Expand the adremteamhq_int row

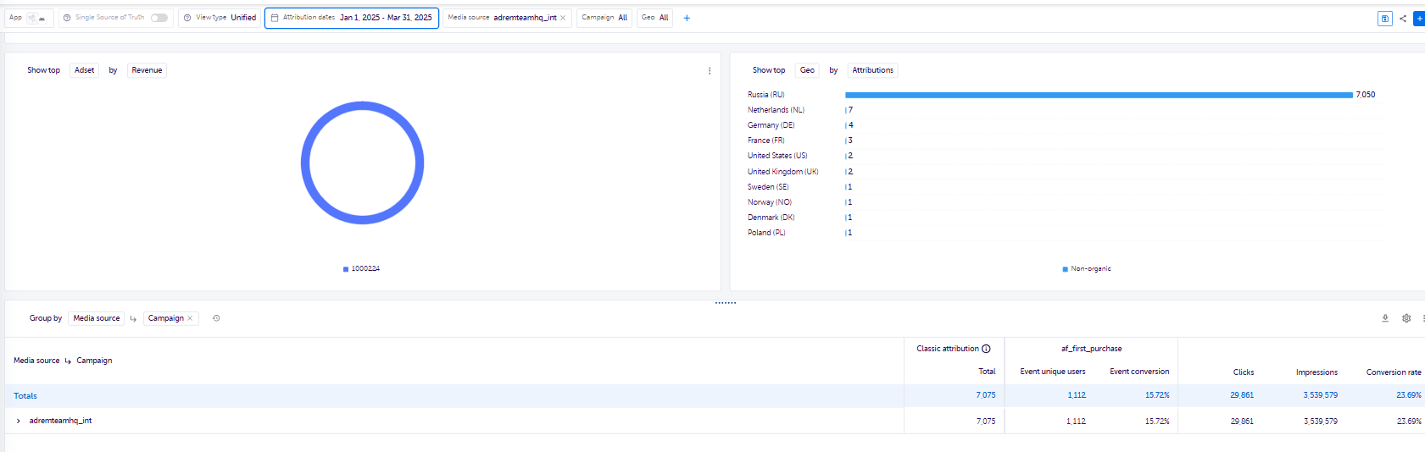(x=19, y=421)
